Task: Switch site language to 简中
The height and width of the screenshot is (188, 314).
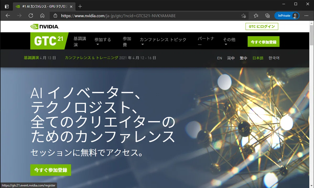Action: coord(231,58)
